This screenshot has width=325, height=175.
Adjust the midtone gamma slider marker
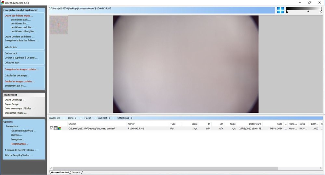pyautogui.click(x=308, y=11)
